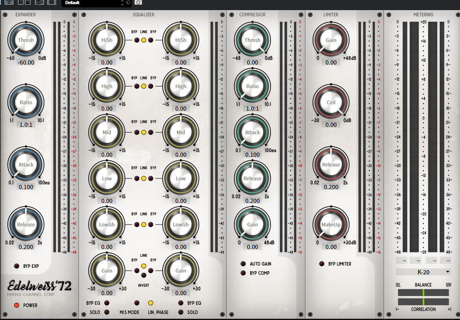Click the compressor Ratio value field
The width and height of the screenshot is (460, 320).
click(x=252, y=108)
